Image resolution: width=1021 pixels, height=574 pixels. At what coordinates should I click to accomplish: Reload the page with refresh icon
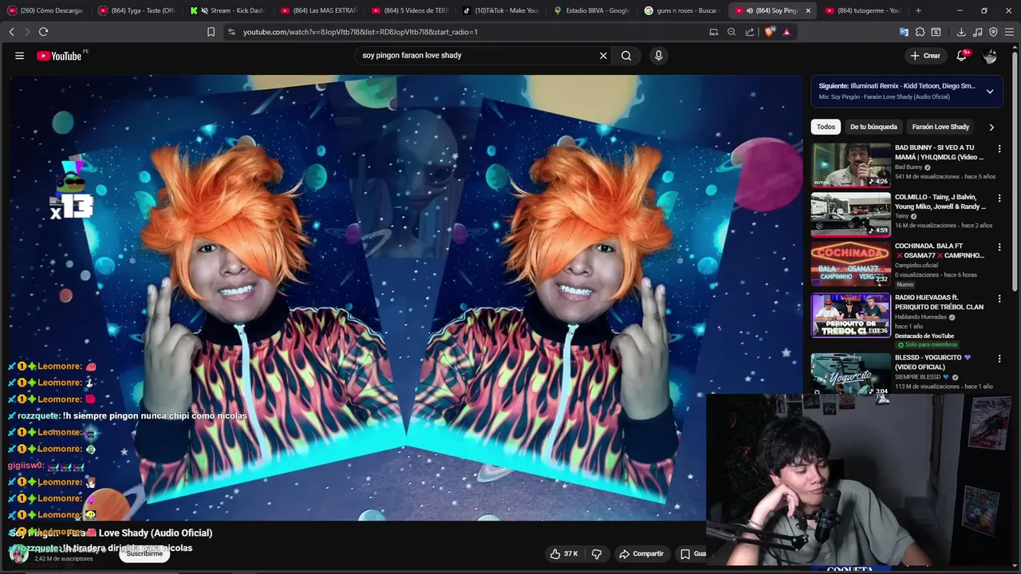[43, 32]
